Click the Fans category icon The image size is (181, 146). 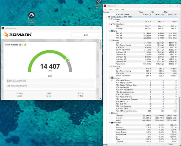(112, 31)
